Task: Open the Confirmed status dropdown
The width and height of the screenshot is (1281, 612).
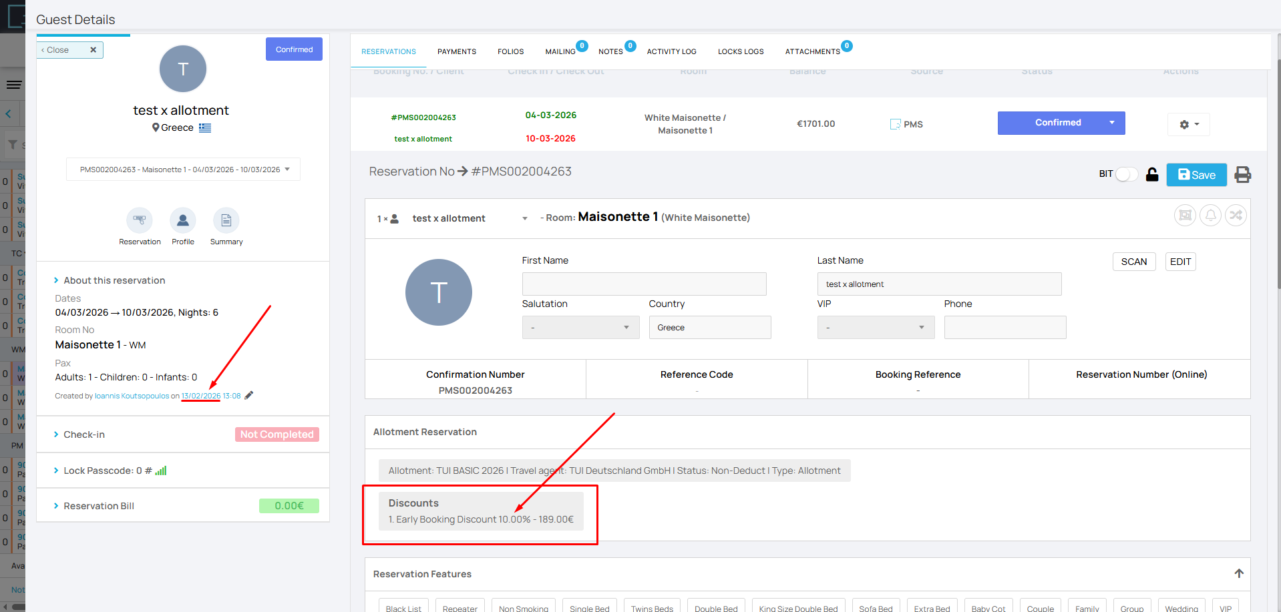Action: point(1111,123)
